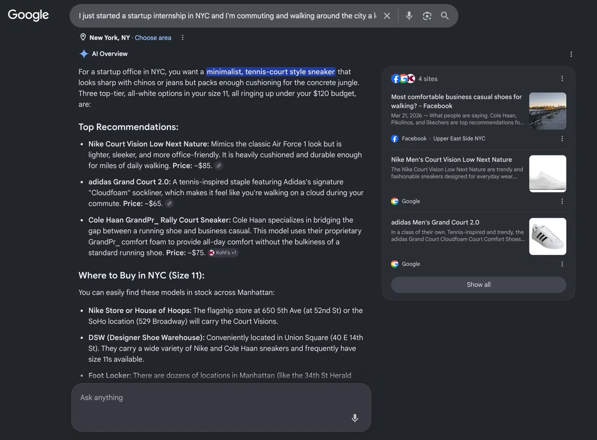The height and width of the screenshot is (440, 597).
Task: Click the 4 sites label
Action: (x=428, y=79)
